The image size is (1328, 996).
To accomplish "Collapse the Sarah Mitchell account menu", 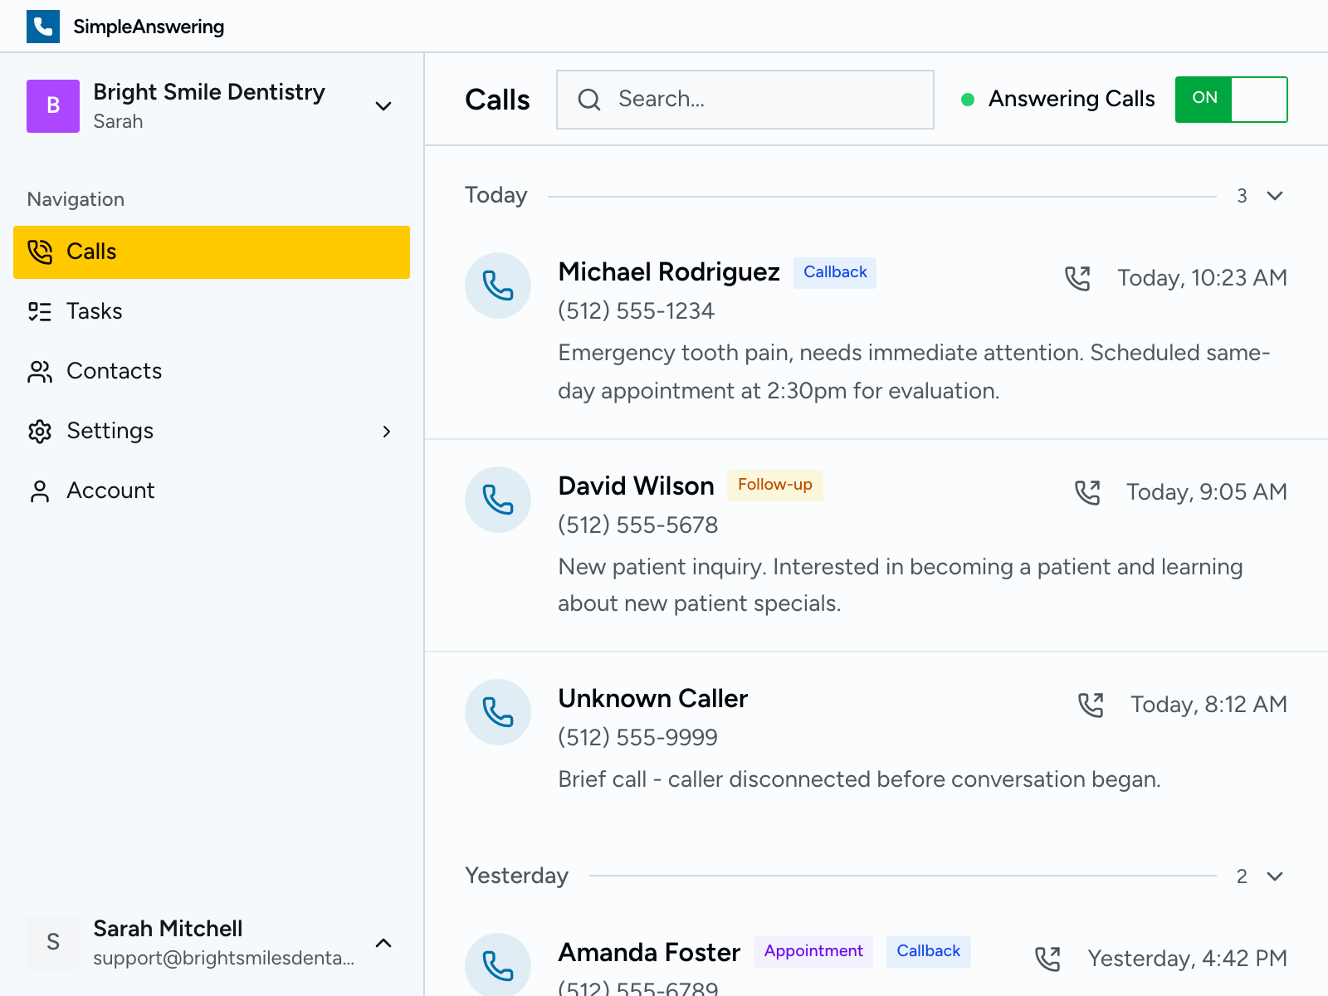I will coord(383,943).
